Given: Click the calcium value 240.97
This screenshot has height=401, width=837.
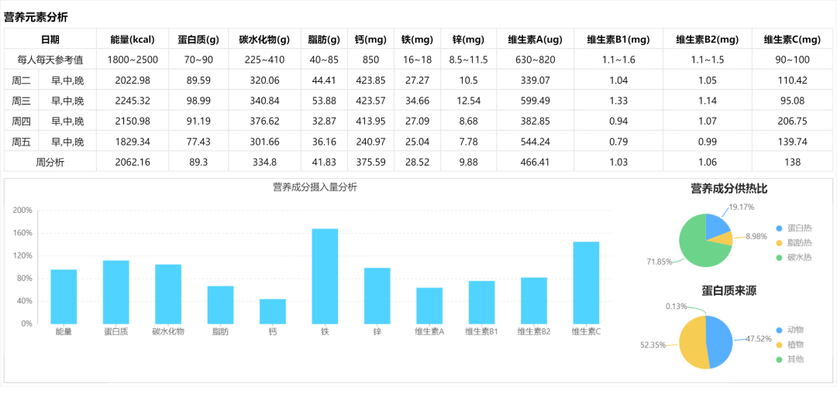Looking at the screenshot, I should (370, 142).
